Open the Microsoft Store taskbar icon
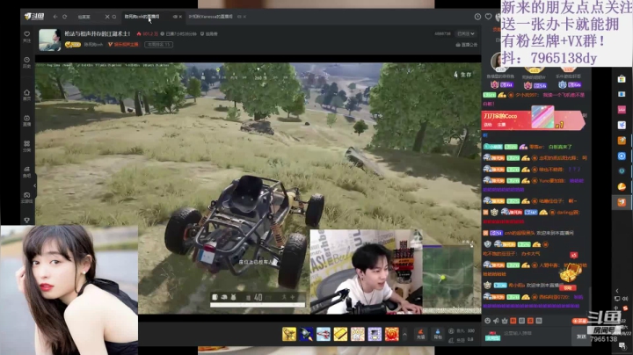 click(622, 79)
